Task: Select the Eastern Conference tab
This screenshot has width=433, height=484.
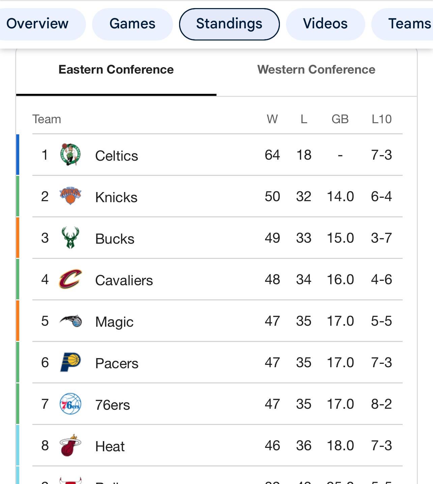Action: [116, 70]
